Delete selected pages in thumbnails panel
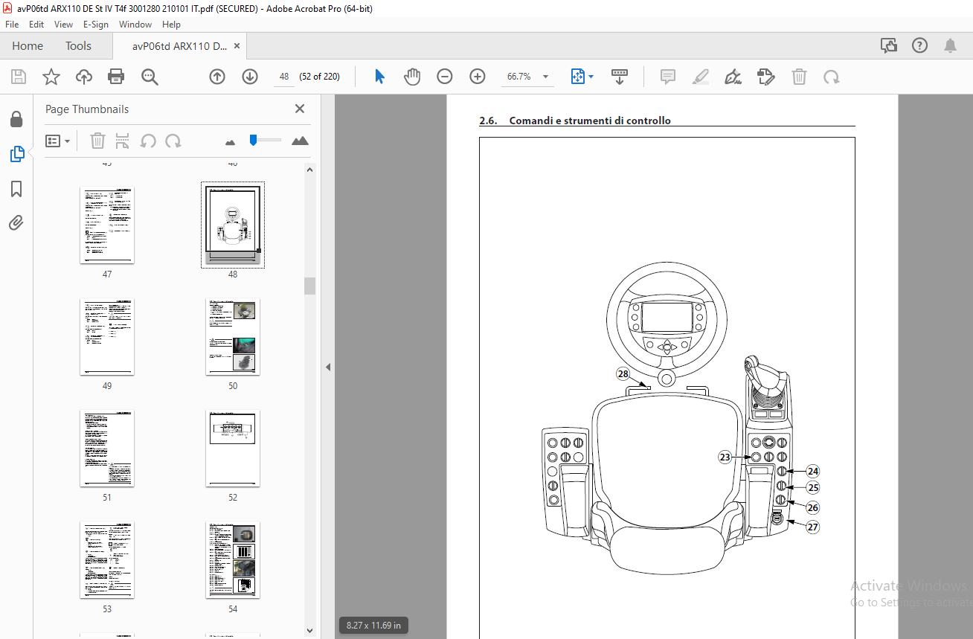 click(97, 141)
